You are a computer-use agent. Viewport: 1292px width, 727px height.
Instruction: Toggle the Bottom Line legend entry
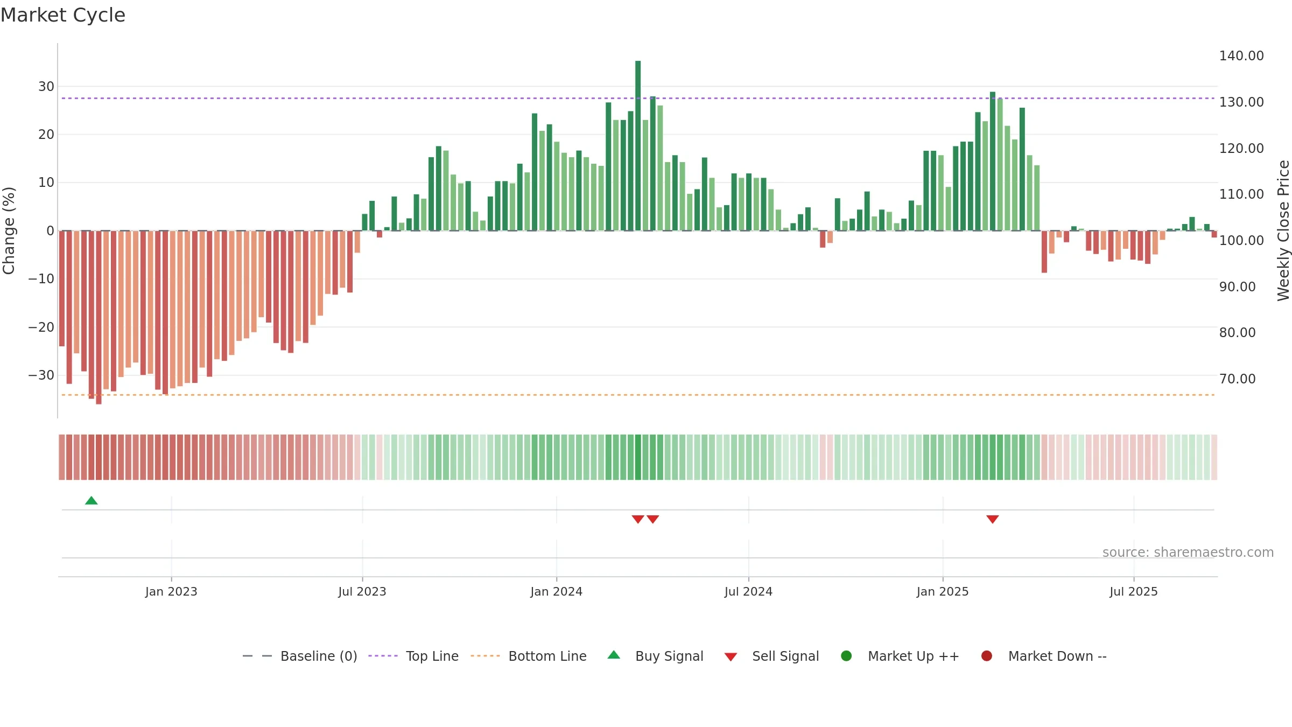coord(529,656)
